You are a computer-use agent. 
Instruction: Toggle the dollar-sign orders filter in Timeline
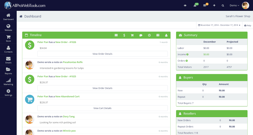tap(124, 35)
